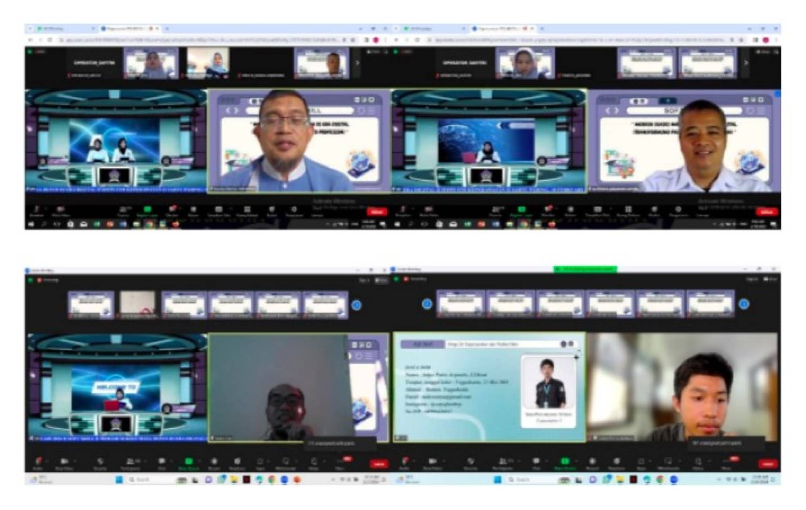
Task: Expand audio options arrow in lower-left window
Action: pyautogui.click(x=48, y=460)
